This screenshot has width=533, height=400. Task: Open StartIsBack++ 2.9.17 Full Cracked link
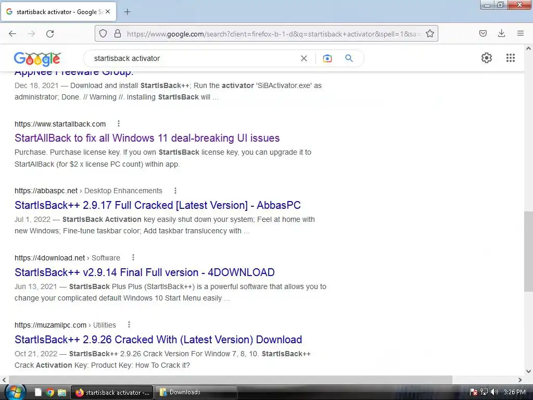[x=158, y=205]
